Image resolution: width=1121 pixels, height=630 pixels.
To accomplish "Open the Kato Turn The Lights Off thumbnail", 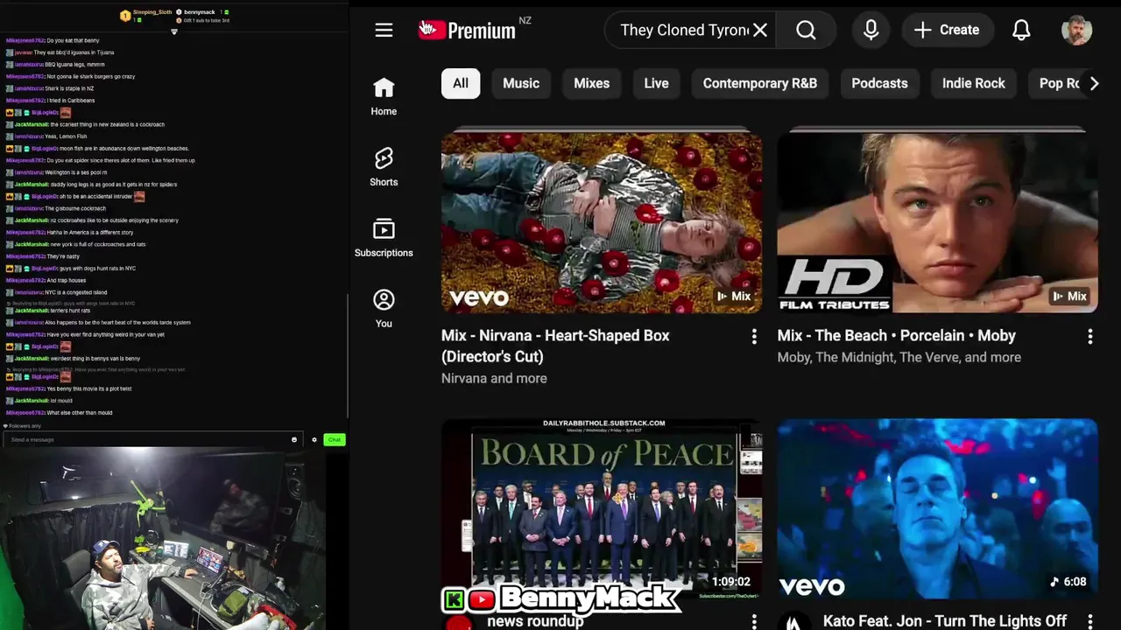I will [x=937, y=507].
